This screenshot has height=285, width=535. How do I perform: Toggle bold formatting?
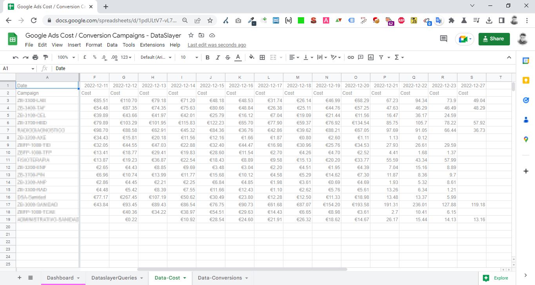click(208, 57)
